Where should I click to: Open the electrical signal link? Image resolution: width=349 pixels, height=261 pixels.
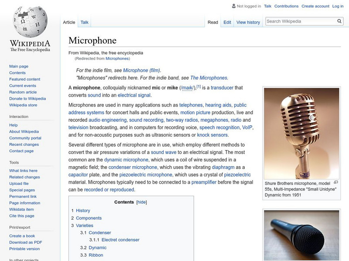(x=134, y=95)
